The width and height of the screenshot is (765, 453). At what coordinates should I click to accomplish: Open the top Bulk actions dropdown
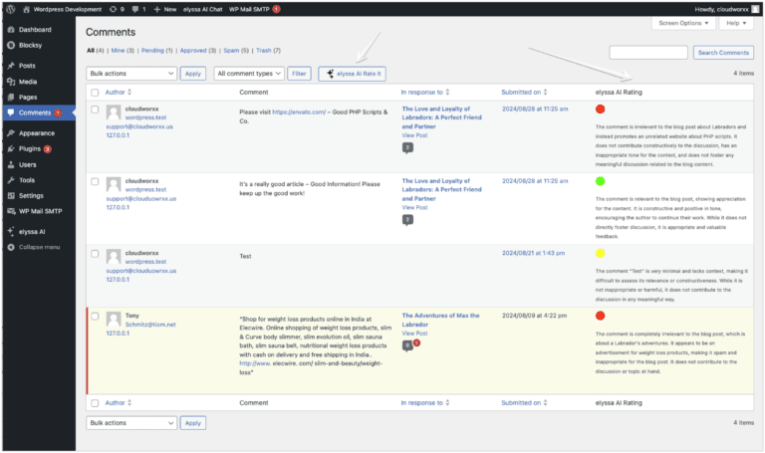pos(131,74)
